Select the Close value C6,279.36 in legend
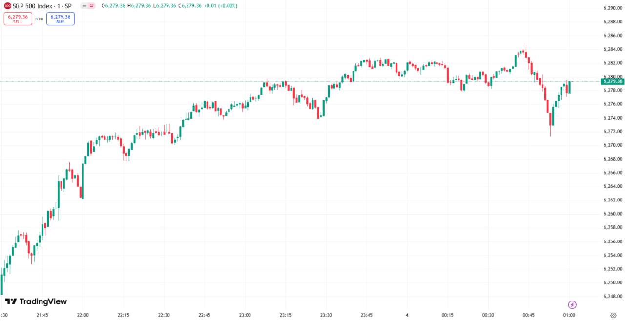 pyautogui.click(x=190, y=6)
